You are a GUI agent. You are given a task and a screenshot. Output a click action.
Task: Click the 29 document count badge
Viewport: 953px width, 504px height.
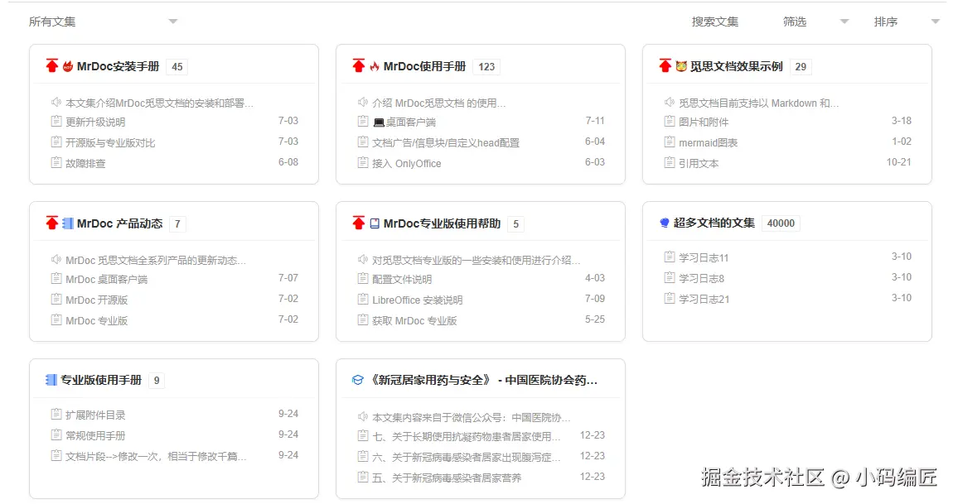[801, 67]
